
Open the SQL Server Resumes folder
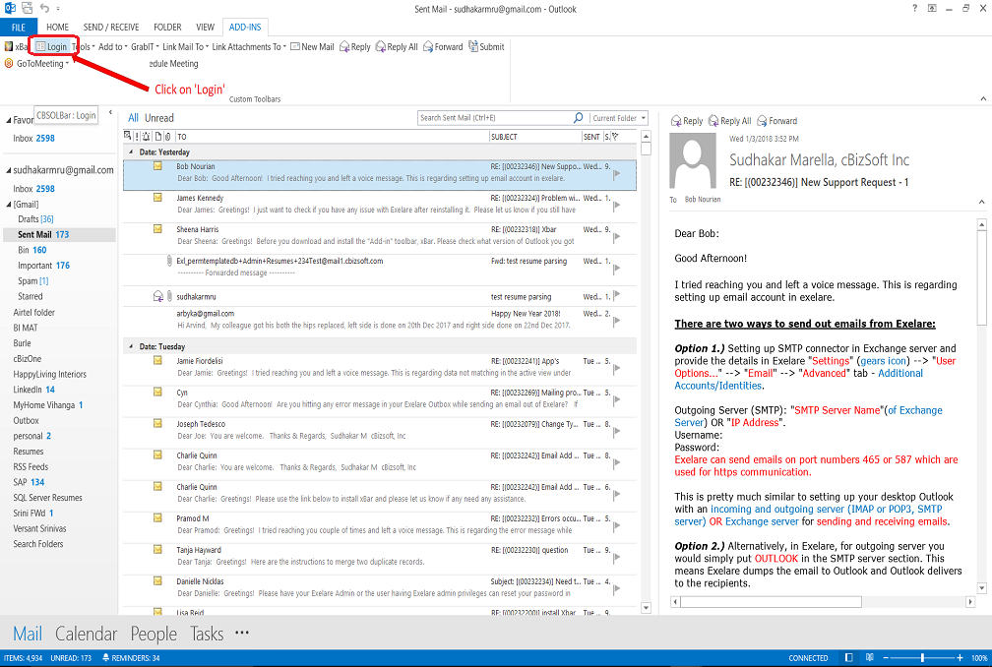[47, 498]
